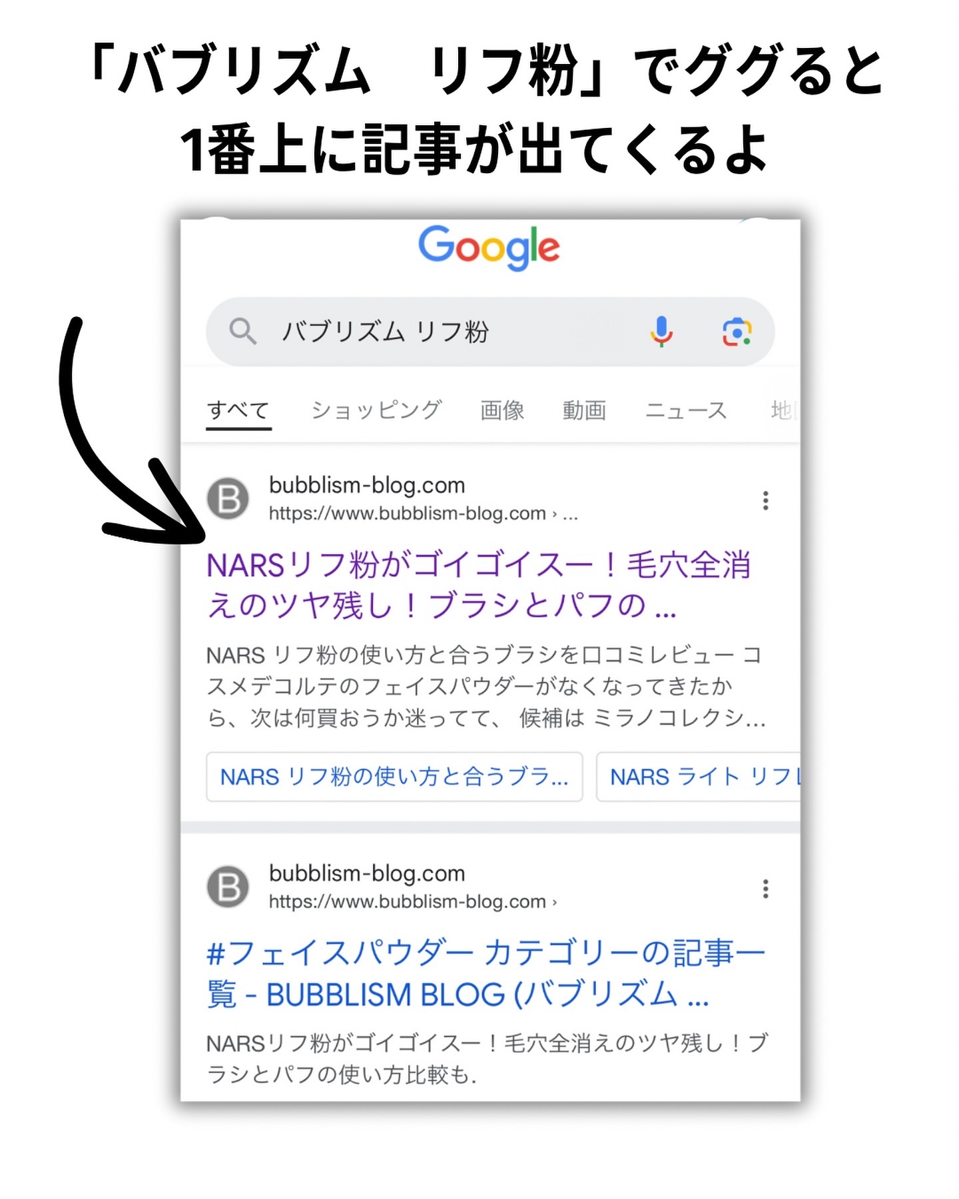This screenshot has height=1199, width=959.
Task: Switch to 画像 tab
Action: click(502, 410)
